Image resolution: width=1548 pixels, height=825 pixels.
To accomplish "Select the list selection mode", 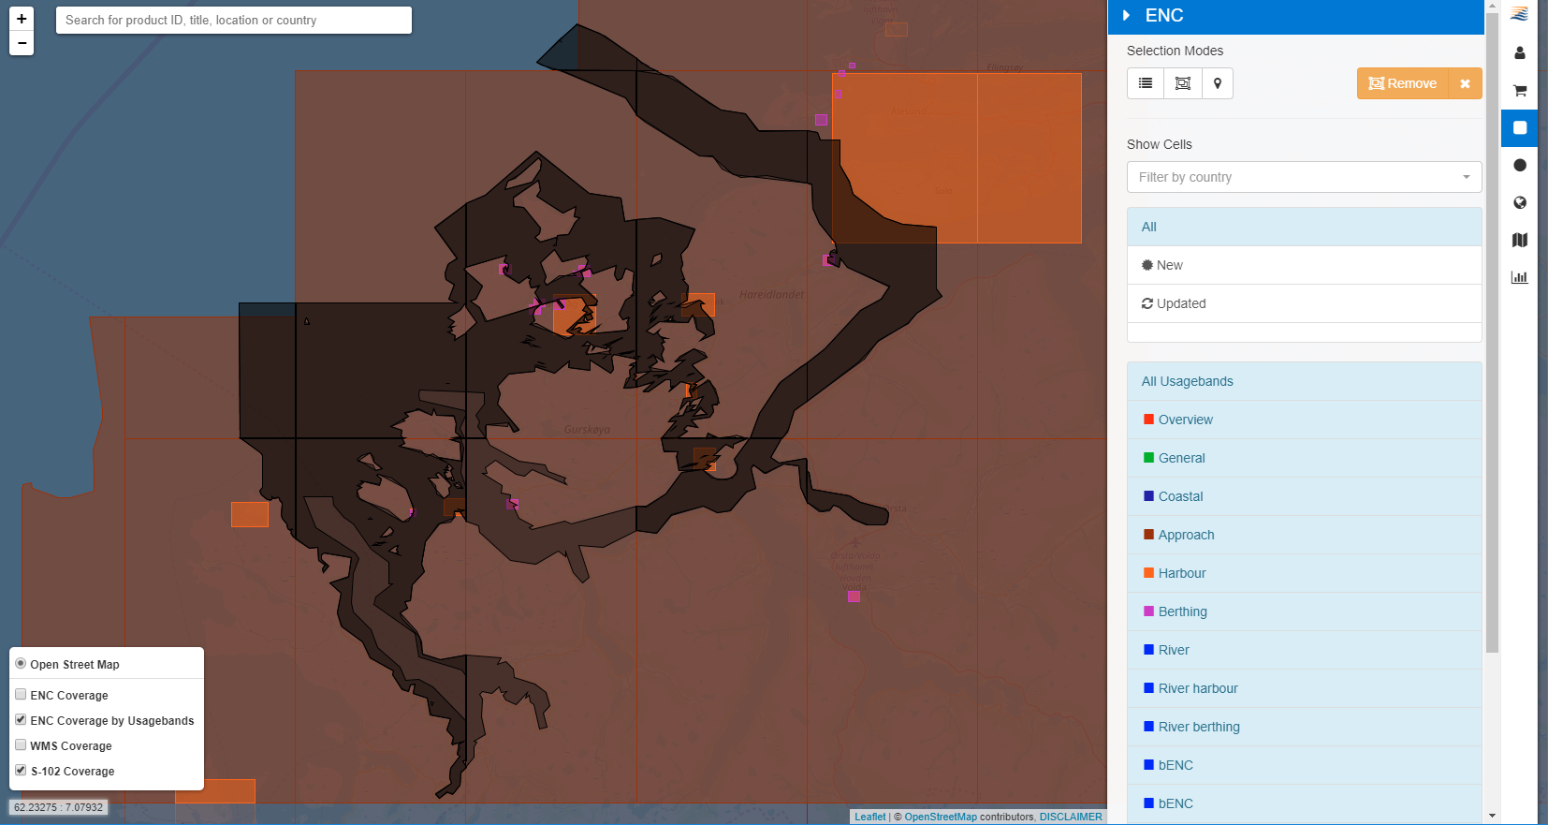I will (x=1145, y=83).
